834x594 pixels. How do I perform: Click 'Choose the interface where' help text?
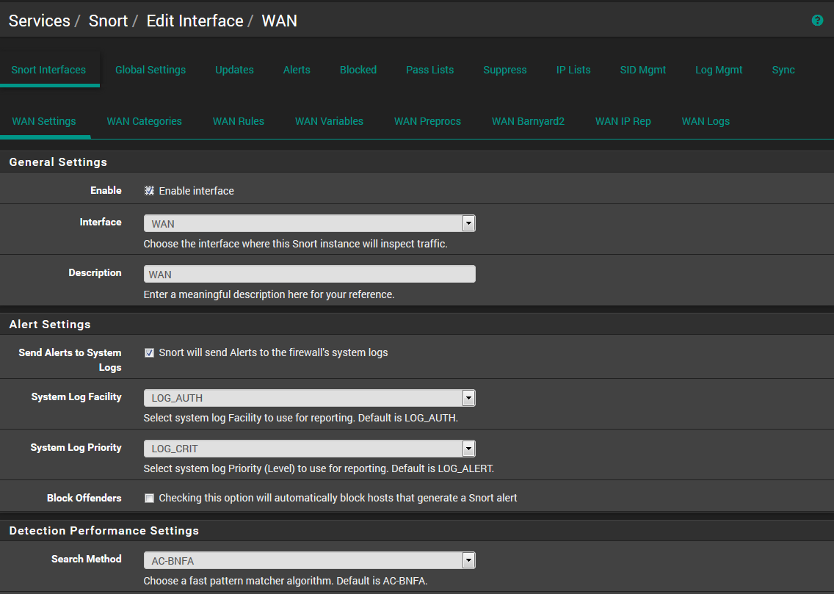pyautogui.click(x=295, y=244)
